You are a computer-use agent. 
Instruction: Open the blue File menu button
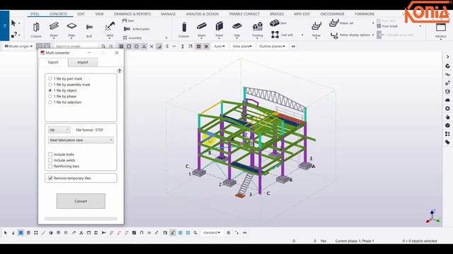point(5,26)
